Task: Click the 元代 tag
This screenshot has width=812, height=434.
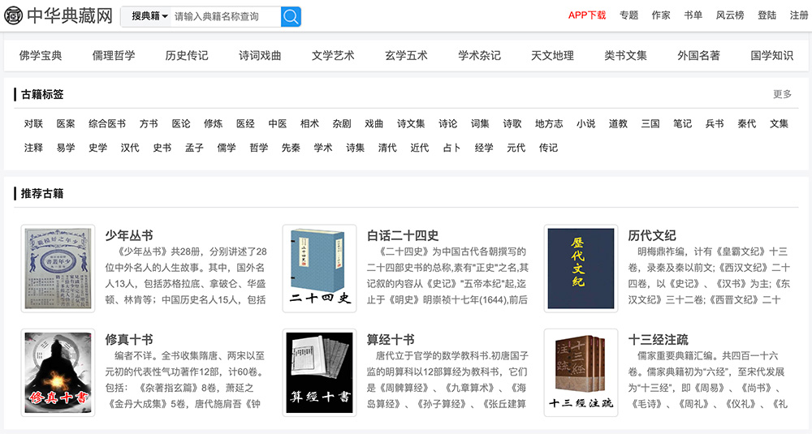Action: [x=516, y=148]
